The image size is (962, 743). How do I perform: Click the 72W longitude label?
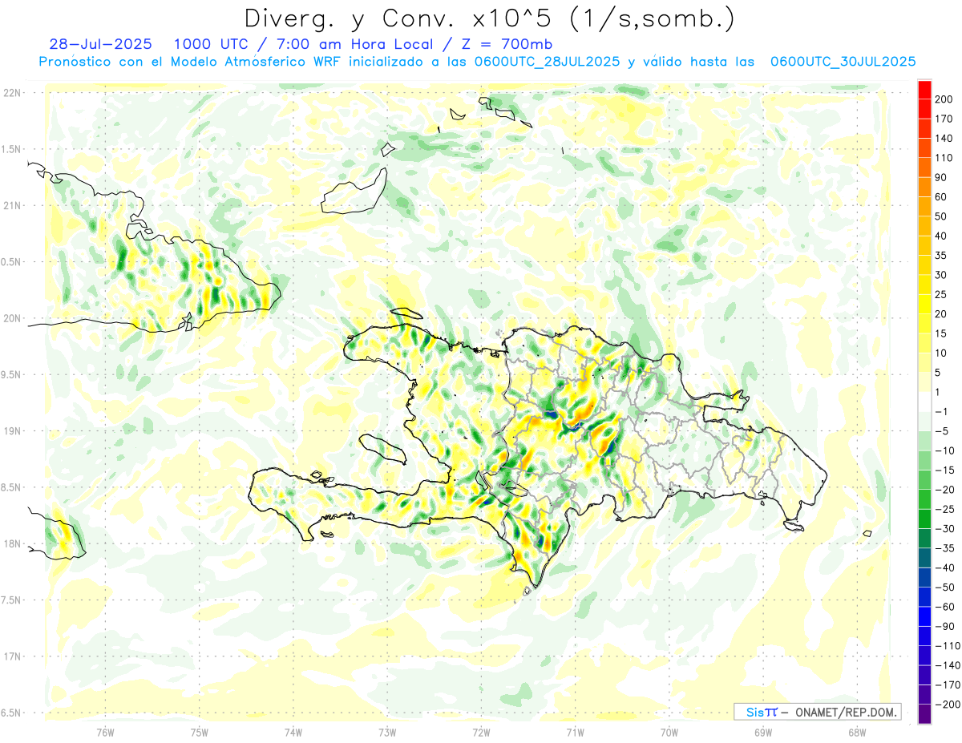tap(480, 732)
